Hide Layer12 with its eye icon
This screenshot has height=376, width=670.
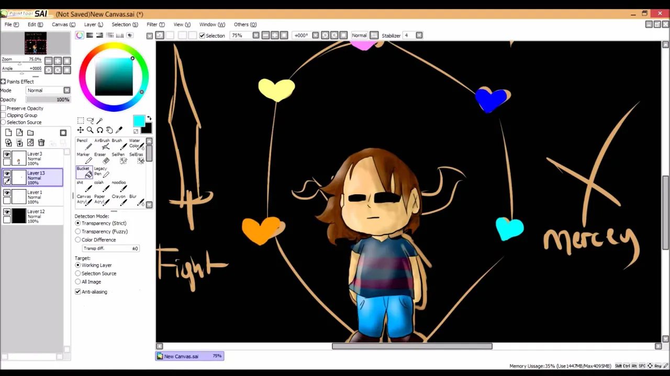(x=7, y=212)
